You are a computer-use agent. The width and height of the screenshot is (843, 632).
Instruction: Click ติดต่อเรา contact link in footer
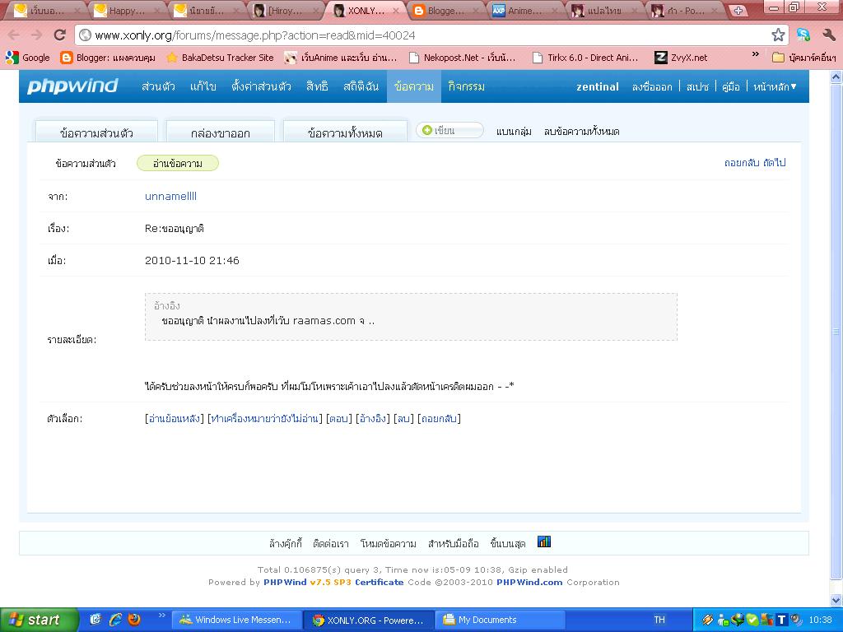click(x=331, y=543)
